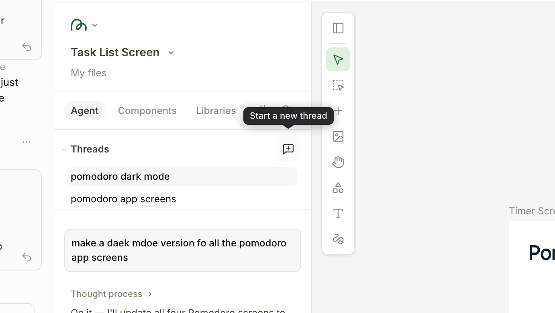Select the Text tool
Viewport: 555px width, 313px height.
click(x=338, y=213)
